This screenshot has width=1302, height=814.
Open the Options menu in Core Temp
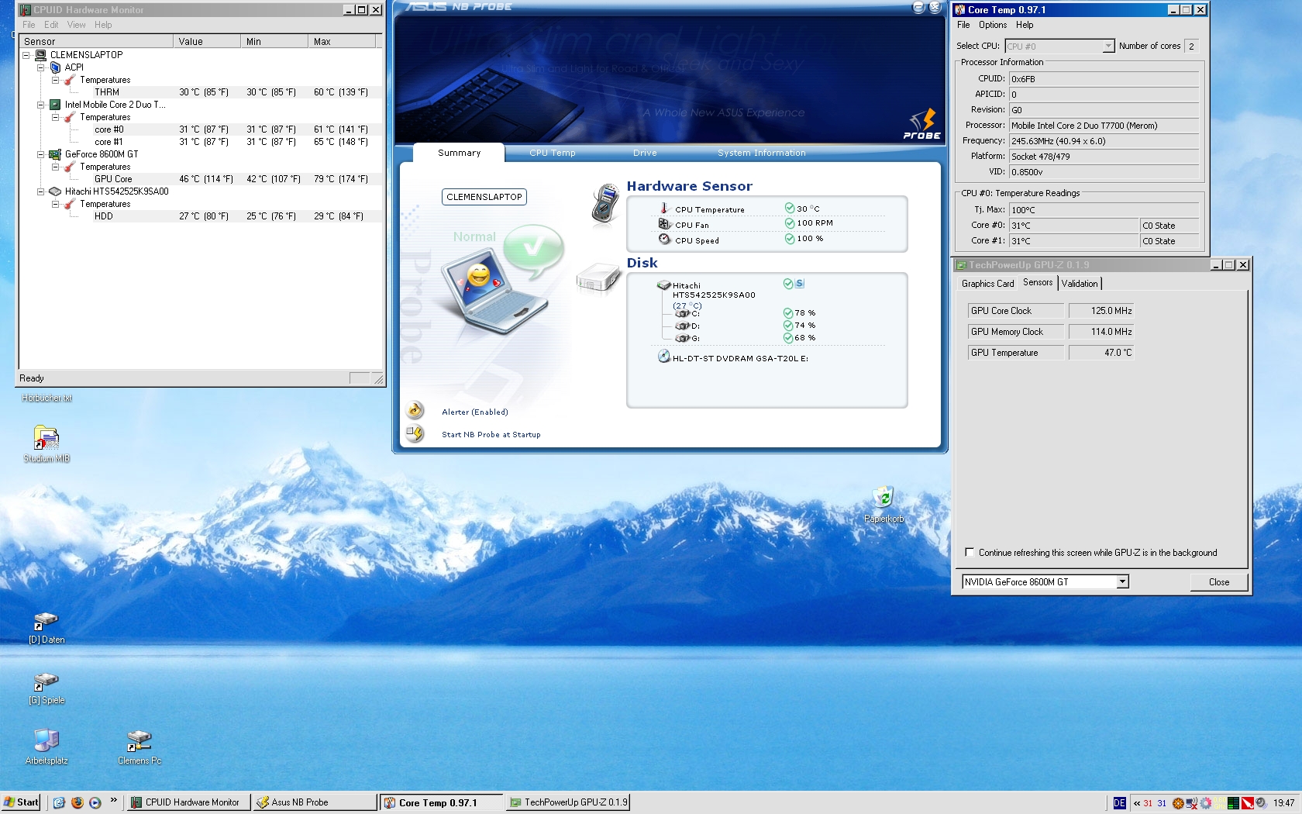click(x=993, y=25)
